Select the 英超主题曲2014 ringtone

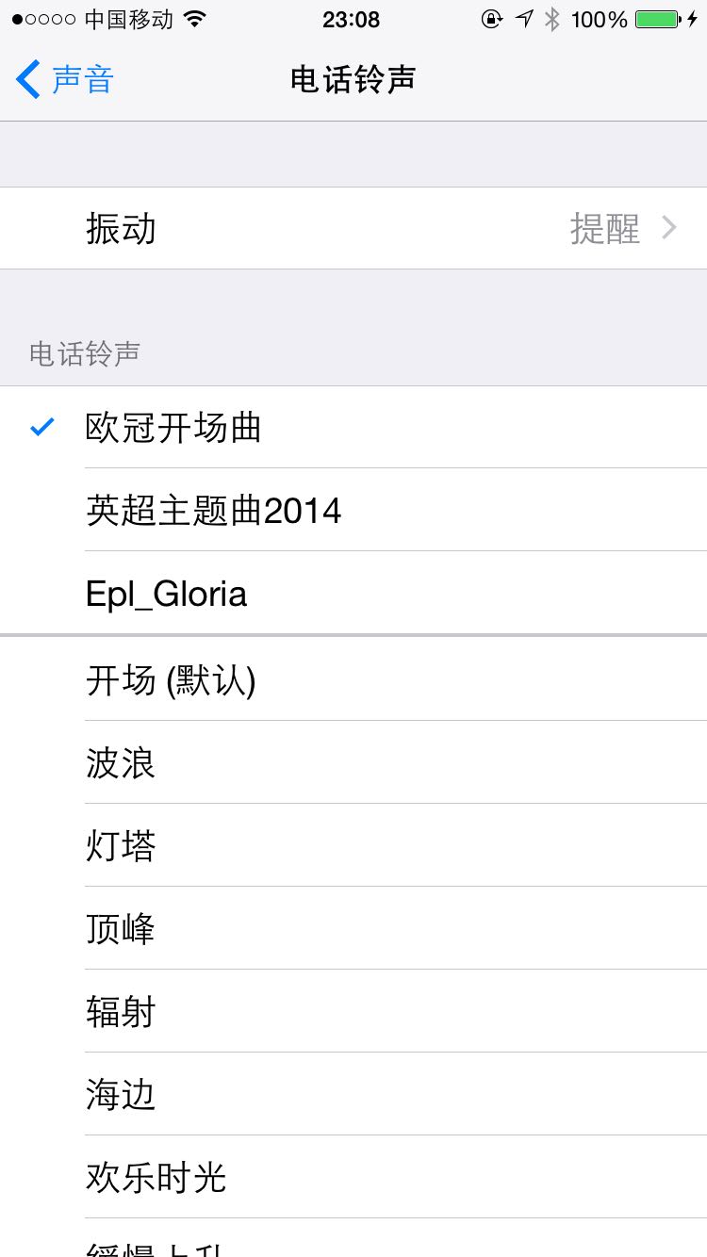[x=214, y=511]
